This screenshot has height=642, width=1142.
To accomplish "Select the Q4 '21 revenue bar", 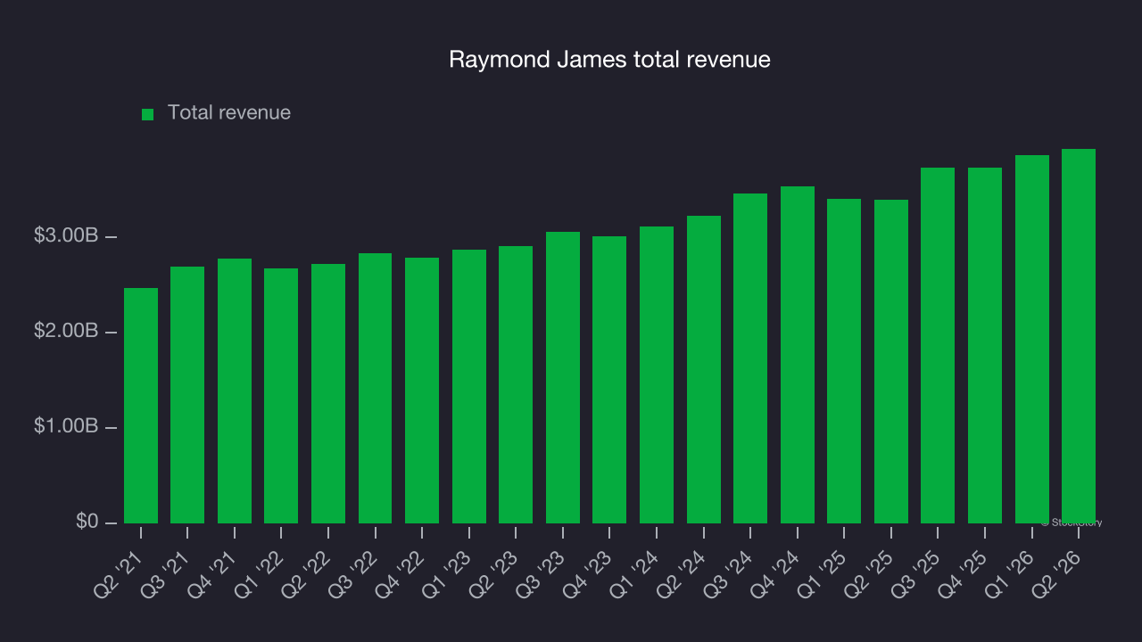I will point(235,391).
